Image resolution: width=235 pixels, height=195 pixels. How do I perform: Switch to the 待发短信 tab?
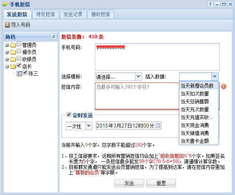click(46, 14)
